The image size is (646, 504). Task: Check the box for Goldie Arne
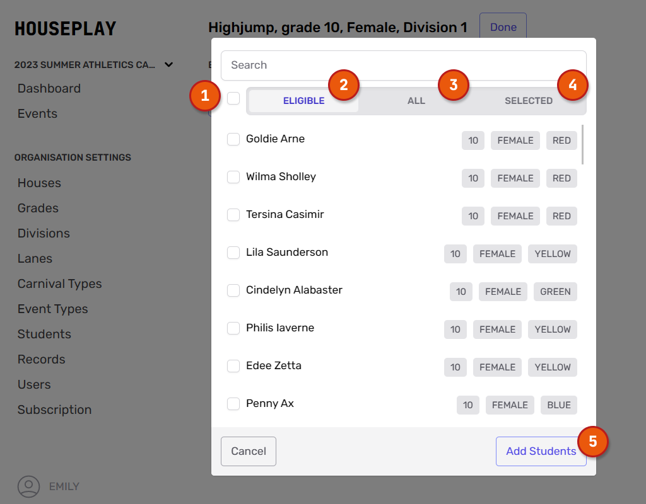[x=233, y=139]
